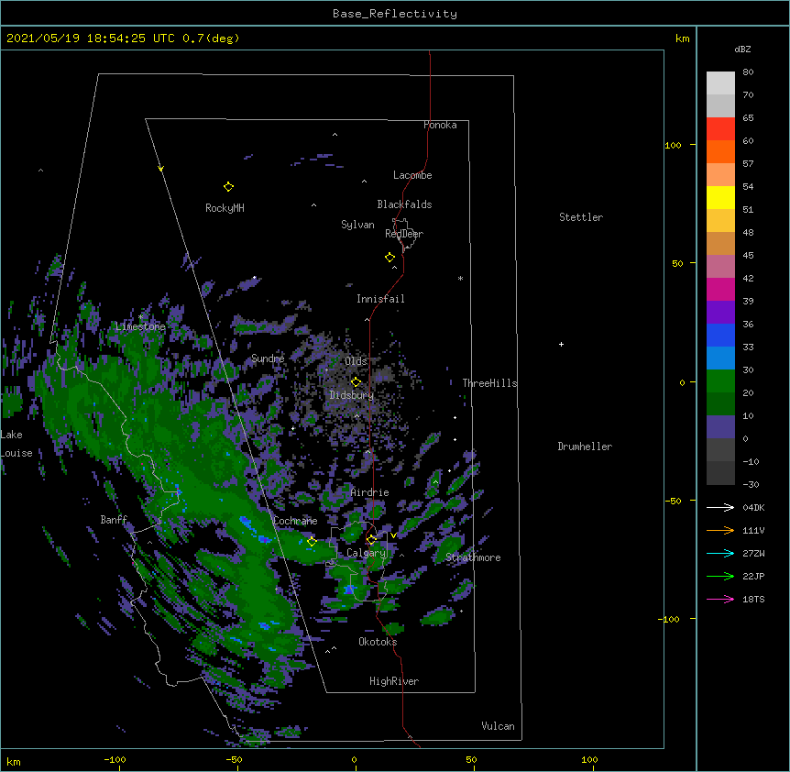Click the Blackfalds label
The width and height of the screenshot is (790, 772).
click(x=404, y=204)
